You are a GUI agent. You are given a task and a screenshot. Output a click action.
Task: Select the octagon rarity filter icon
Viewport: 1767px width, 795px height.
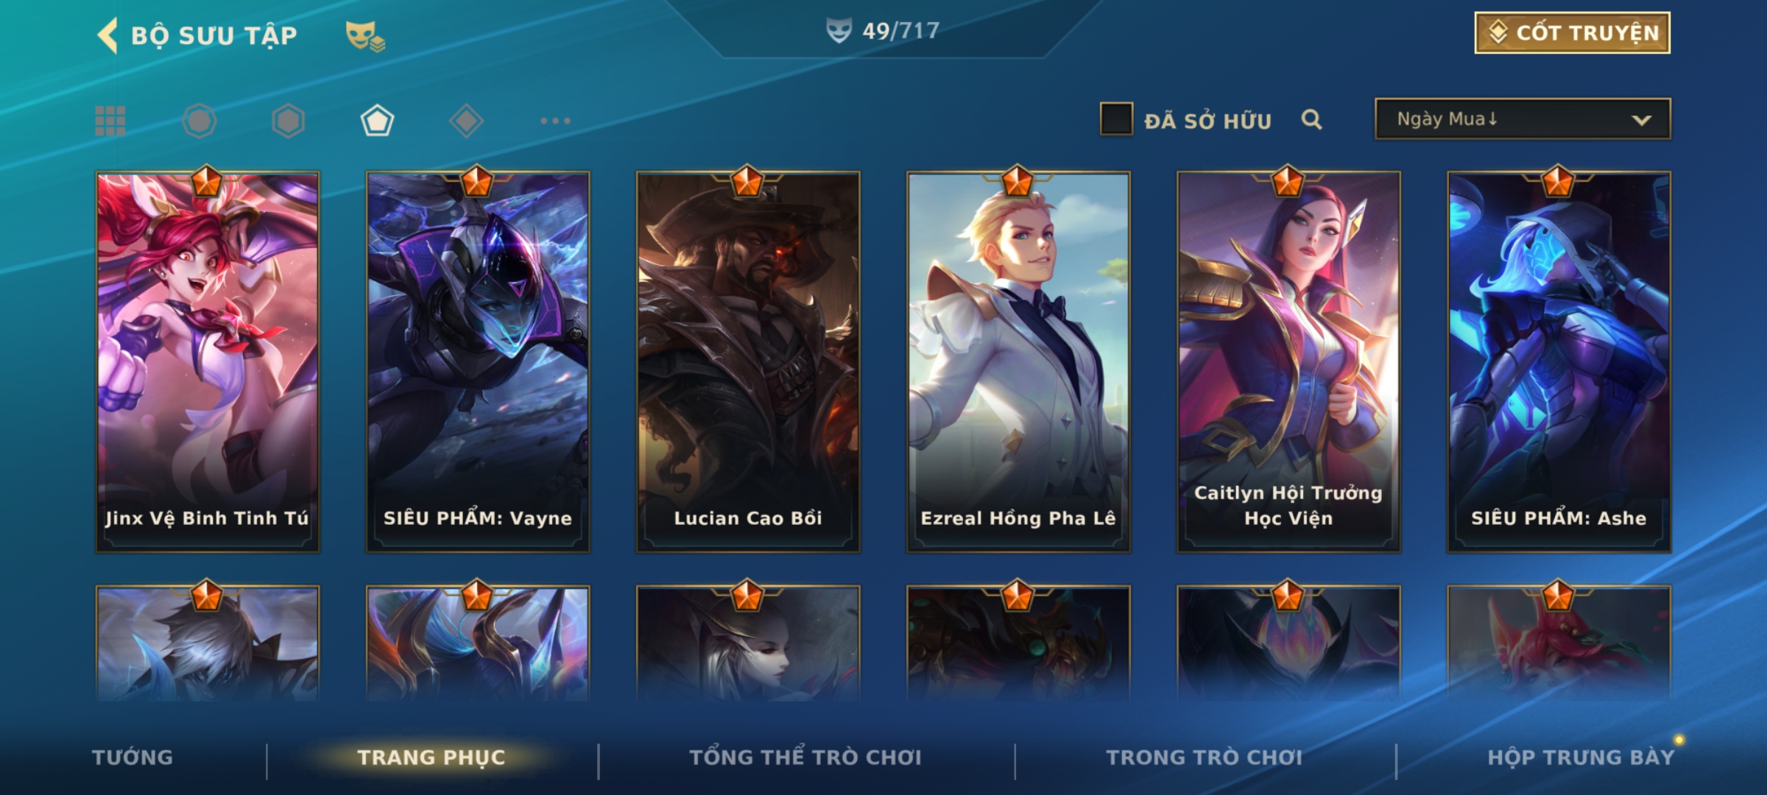[200, 121]
